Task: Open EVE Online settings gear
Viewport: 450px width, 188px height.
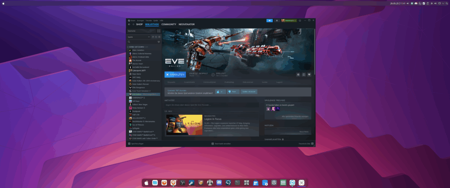Action: [x=298, y=74]
